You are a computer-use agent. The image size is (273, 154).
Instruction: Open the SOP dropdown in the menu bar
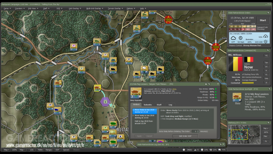click(x=59, y=8)
